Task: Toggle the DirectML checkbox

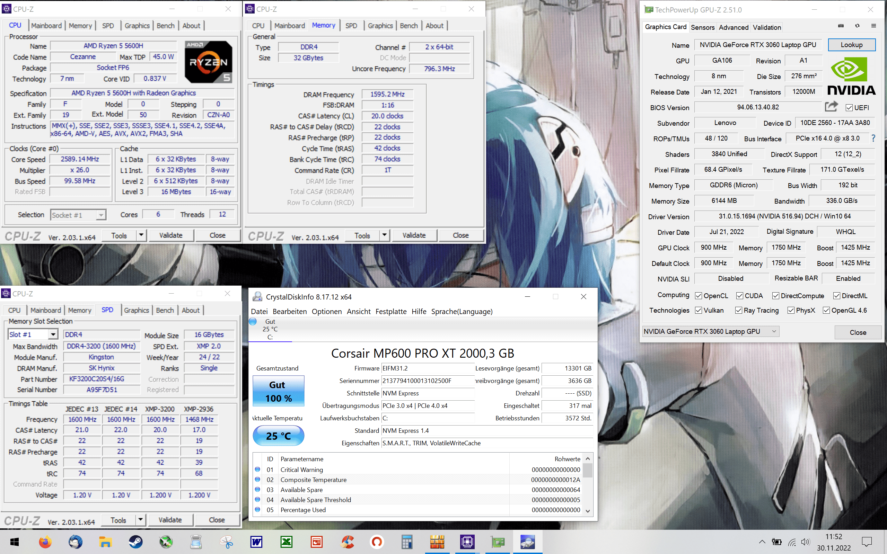Action: pyautogui.click(x=837, y=296)
